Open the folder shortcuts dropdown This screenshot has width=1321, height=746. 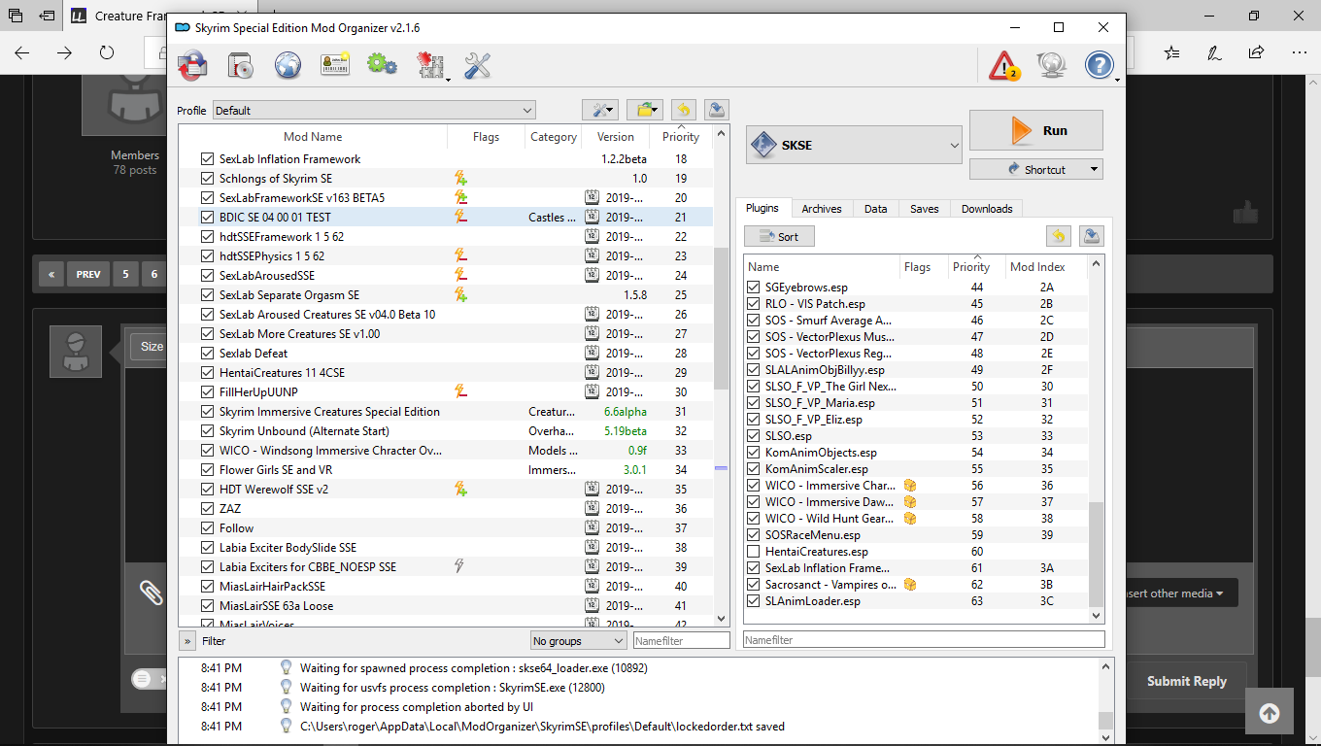644,110
